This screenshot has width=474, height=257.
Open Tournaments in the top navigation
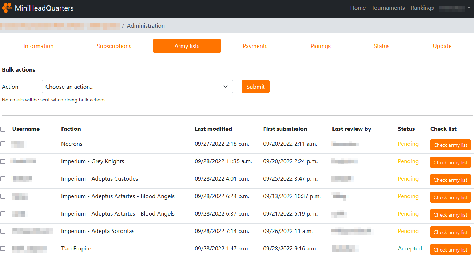coord(388,8)
